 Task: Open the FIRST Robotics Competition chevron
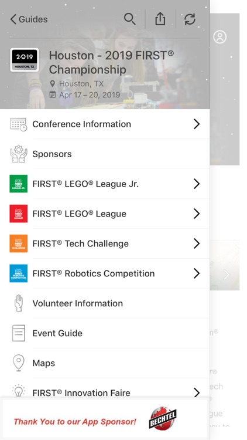click(x=197, y=273)
